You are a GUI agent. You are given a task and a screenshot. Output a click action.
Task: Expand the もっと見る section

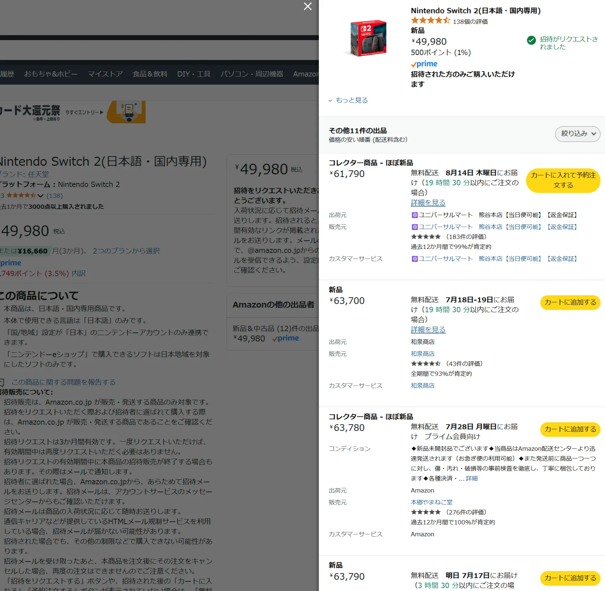click(348, 100)
